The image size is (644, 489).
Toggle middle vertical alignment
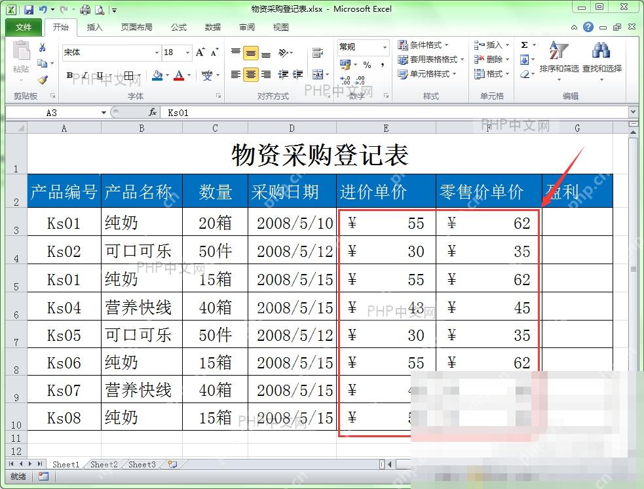(x=250, y=52)
